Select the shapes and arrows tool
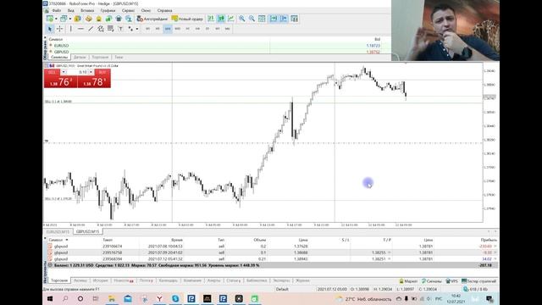542x305 pixels. (130, 29)
